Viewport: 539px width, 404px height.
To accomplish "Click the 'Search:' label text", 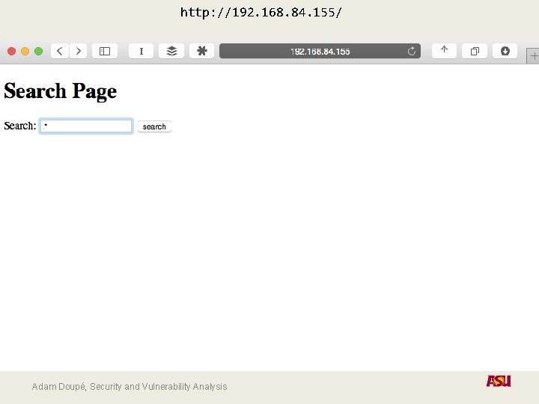I will [x=20, y=126].
